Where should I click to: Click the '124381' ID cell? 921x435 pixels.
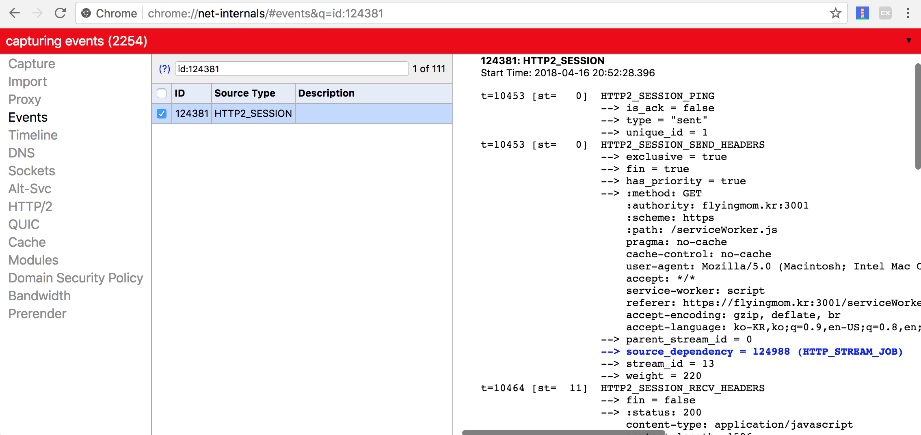[192, 114]
